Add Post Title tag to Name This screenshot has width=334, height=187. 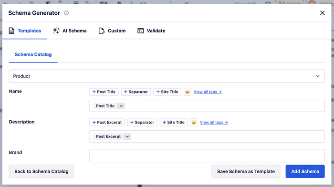pos(104,92)
